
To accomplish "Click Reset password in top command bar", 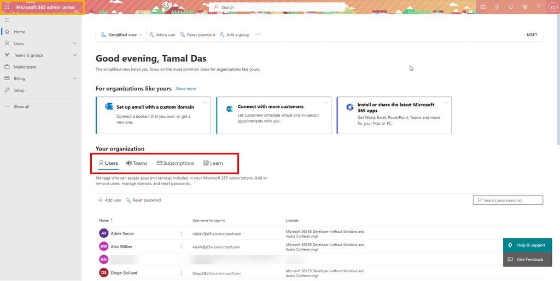I will (x=197, y=35).
